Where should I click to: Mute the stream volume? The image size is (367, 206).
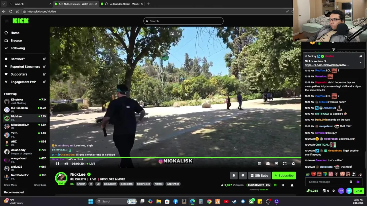coord(66,164)
